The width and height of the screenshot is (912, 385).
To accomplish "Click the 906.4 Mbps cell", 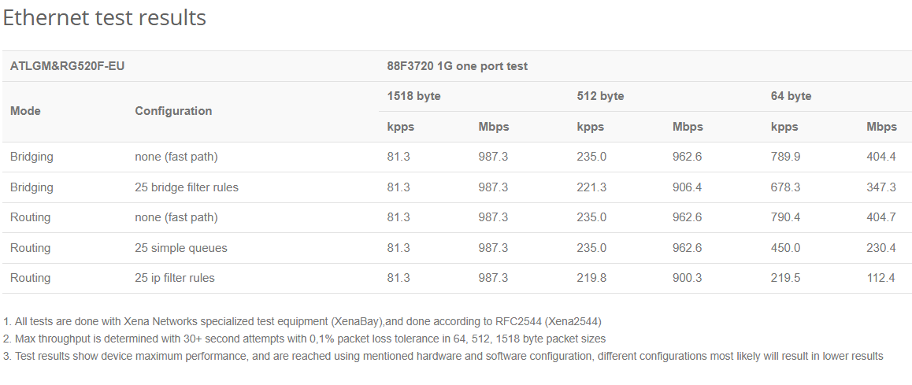I will click(688, 187).
